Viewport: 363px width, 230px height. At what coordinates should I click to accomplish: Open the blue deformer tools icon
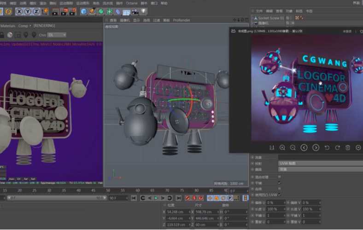coord(118,11)
